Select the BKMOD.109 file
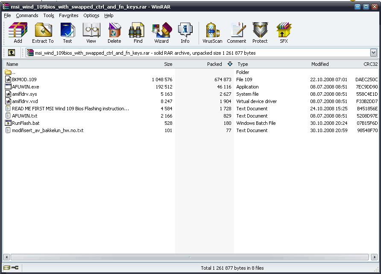 pos(21,80)
